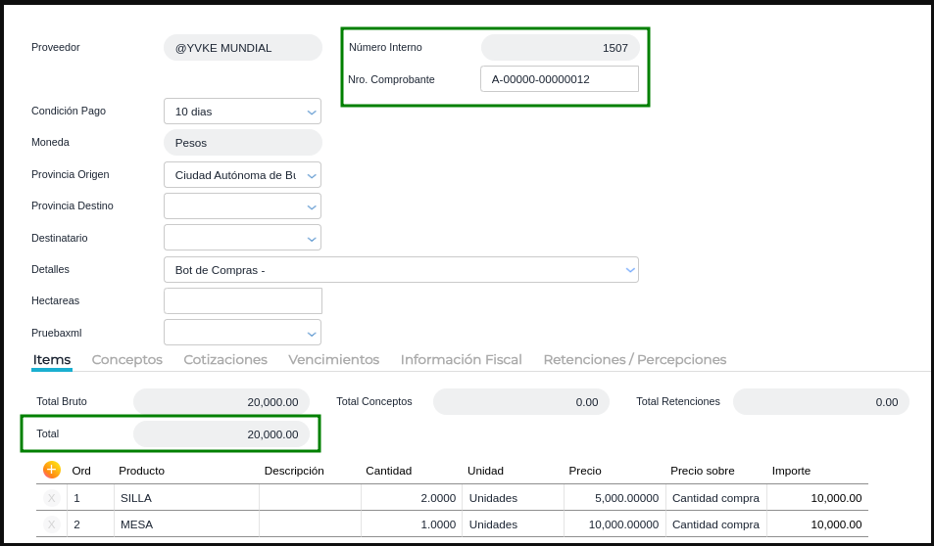Remove the SILLA row with X icon

(x=52, y=498)
